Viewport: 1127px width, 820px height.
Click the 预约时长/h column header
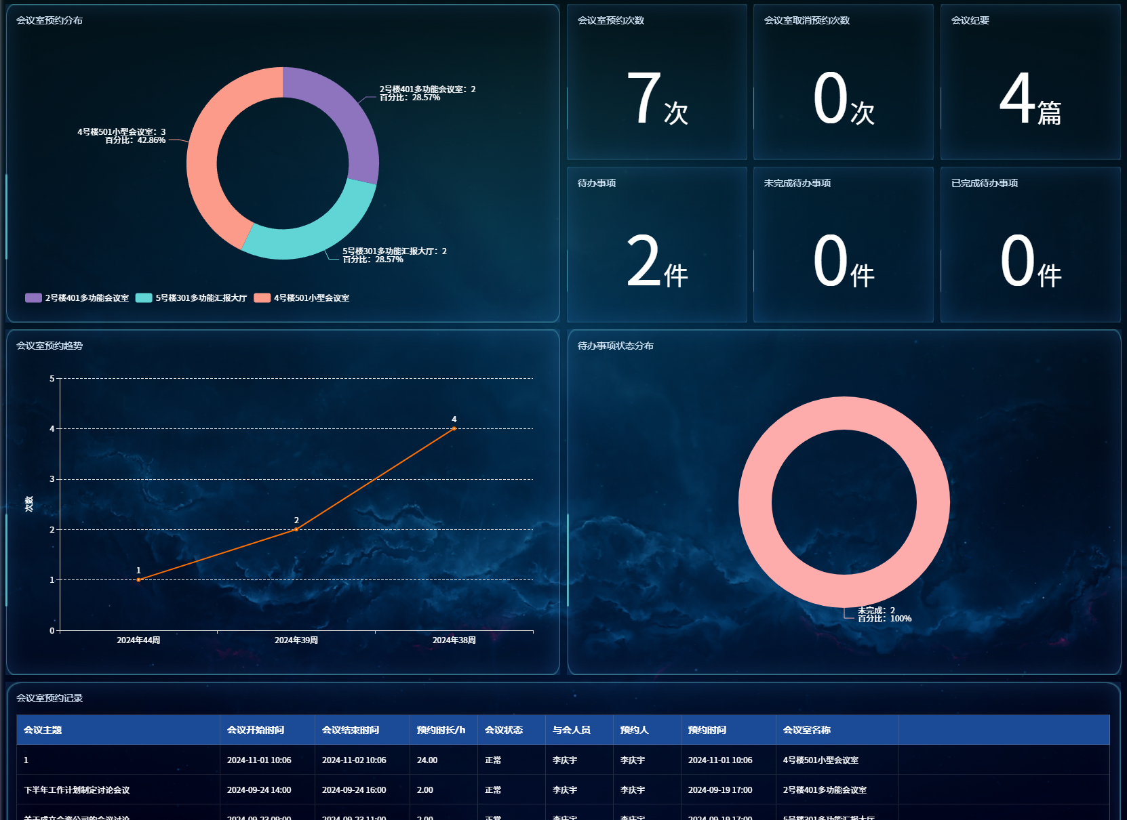coord(441,730)
